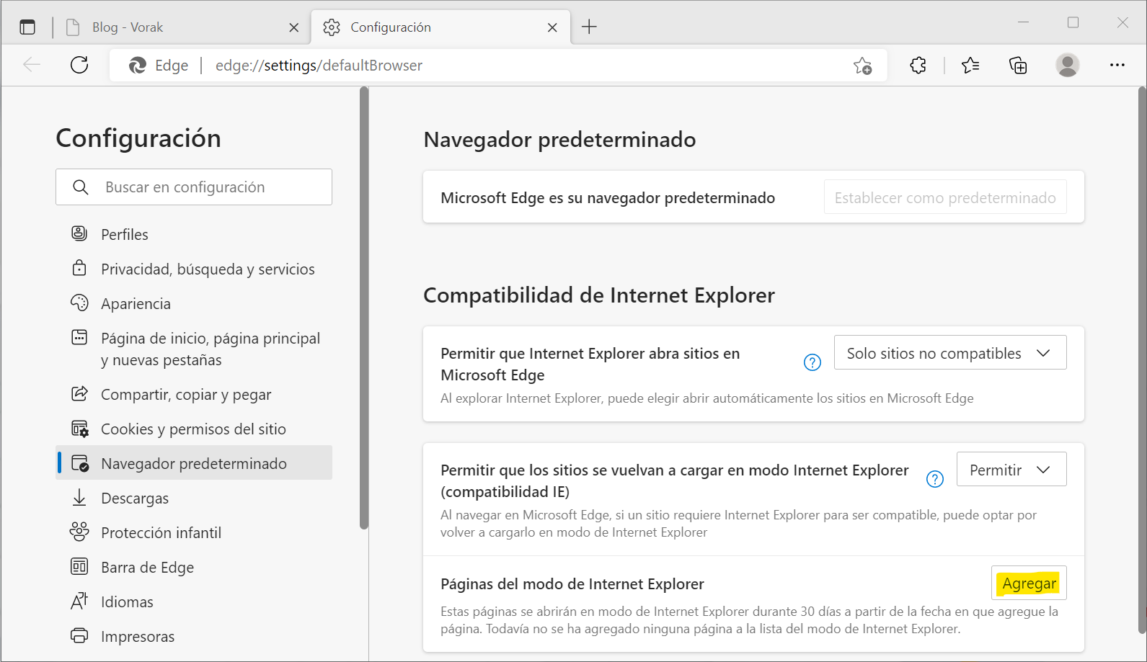The height and width of the screenshot is (662, 1147).
Task: Click help icon for modo Internet Explorer reload
Action: (935, 479)
